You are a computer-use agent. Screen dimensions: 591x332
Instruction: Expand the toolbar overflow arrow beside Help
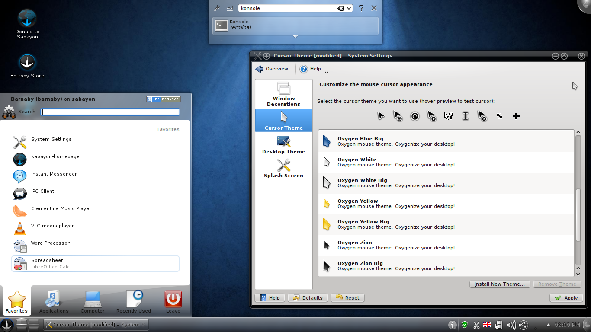327,72
